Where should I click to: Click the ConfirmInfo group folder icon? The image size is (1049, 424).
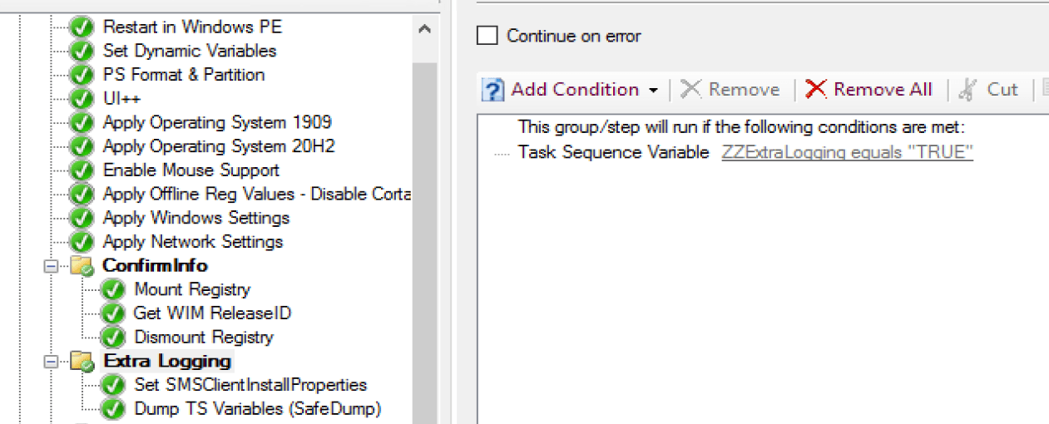point(82,266)
